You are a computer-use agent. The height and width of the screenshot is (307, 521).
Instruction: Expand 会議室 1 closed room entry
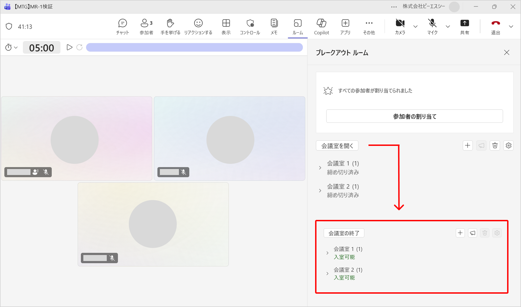[x=320, y=168]
